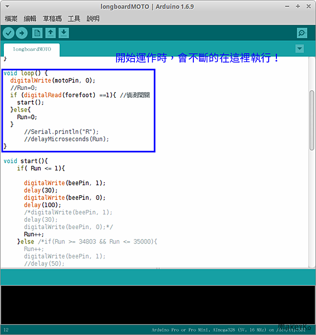
Task: Close the Arduino window
Action: point(309,7)
